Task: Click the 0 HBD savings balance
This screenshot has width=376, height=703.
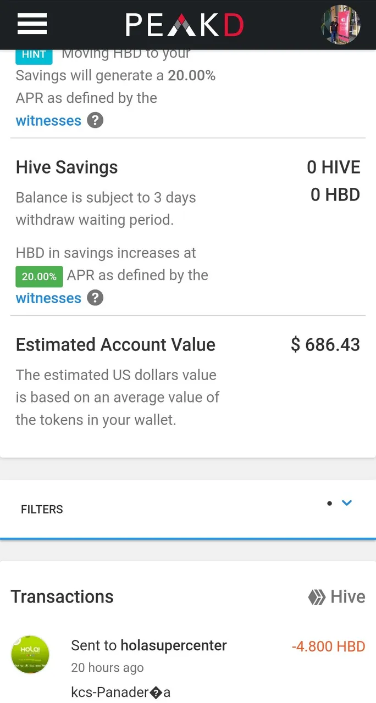Action: click(x=335, y=194)
